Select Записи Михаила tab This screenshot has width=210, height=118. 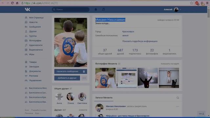pyautogui.click(x=104, y=98)
